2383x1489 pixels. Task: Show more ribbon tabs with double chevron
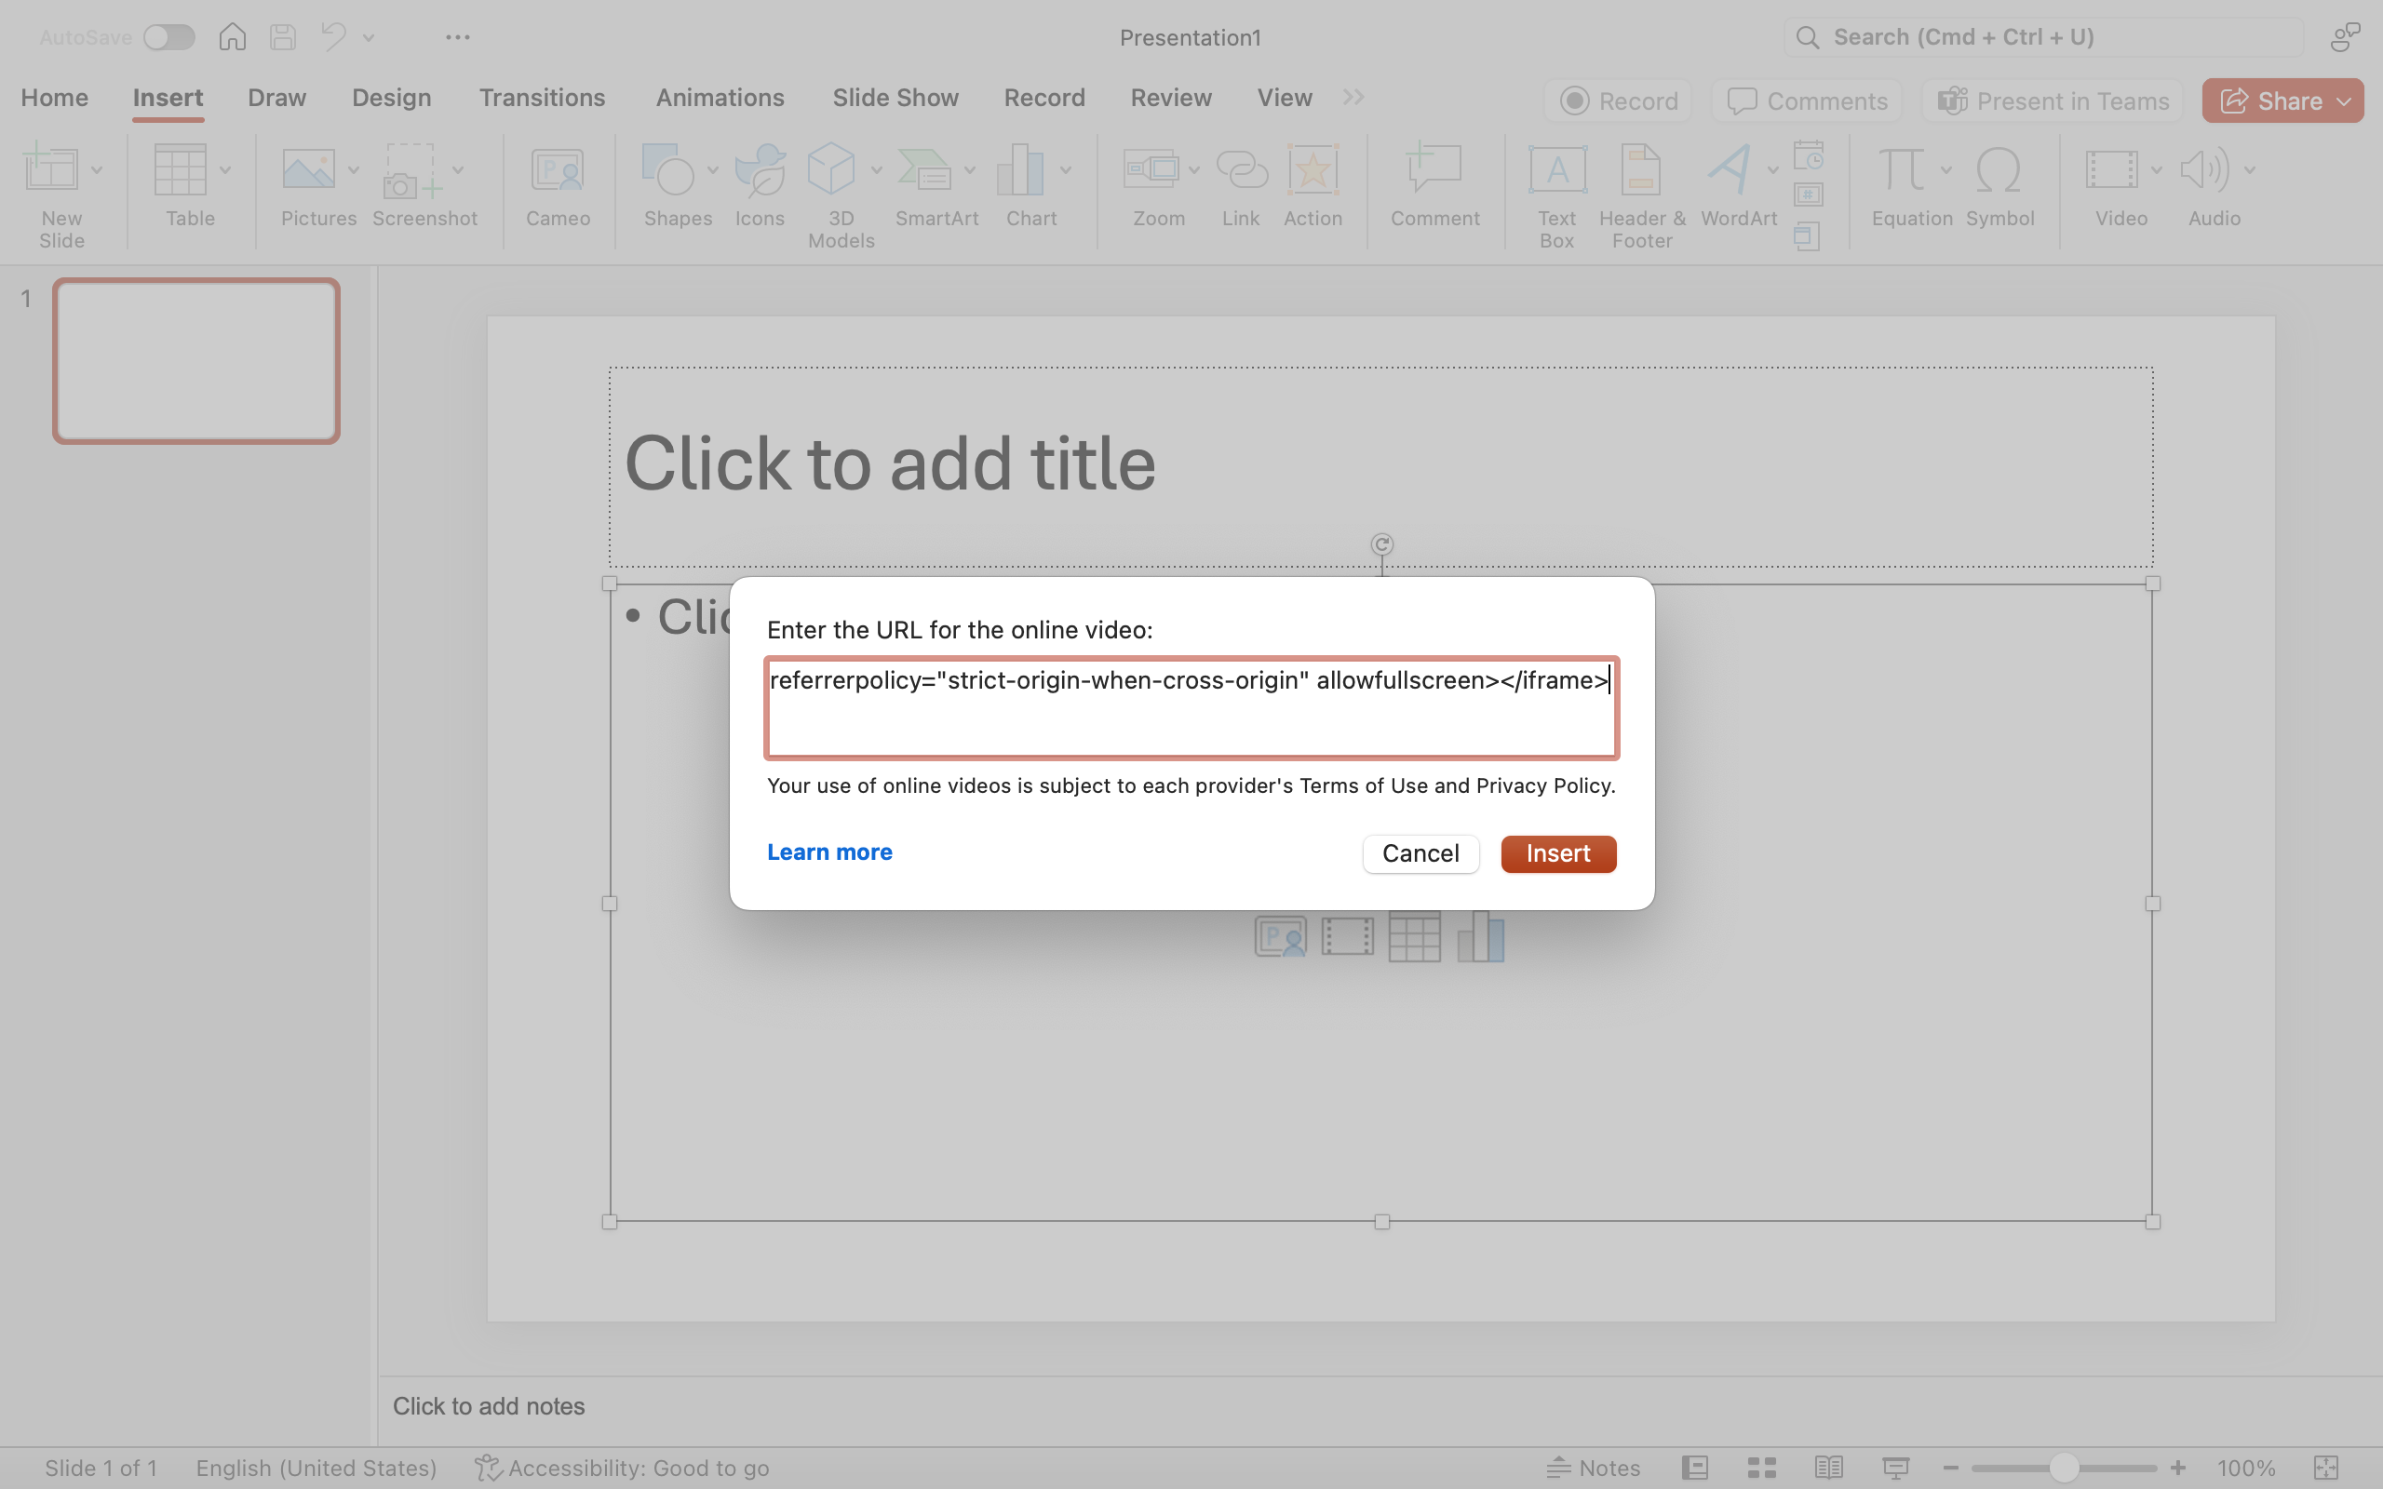tap(1354, 97)
